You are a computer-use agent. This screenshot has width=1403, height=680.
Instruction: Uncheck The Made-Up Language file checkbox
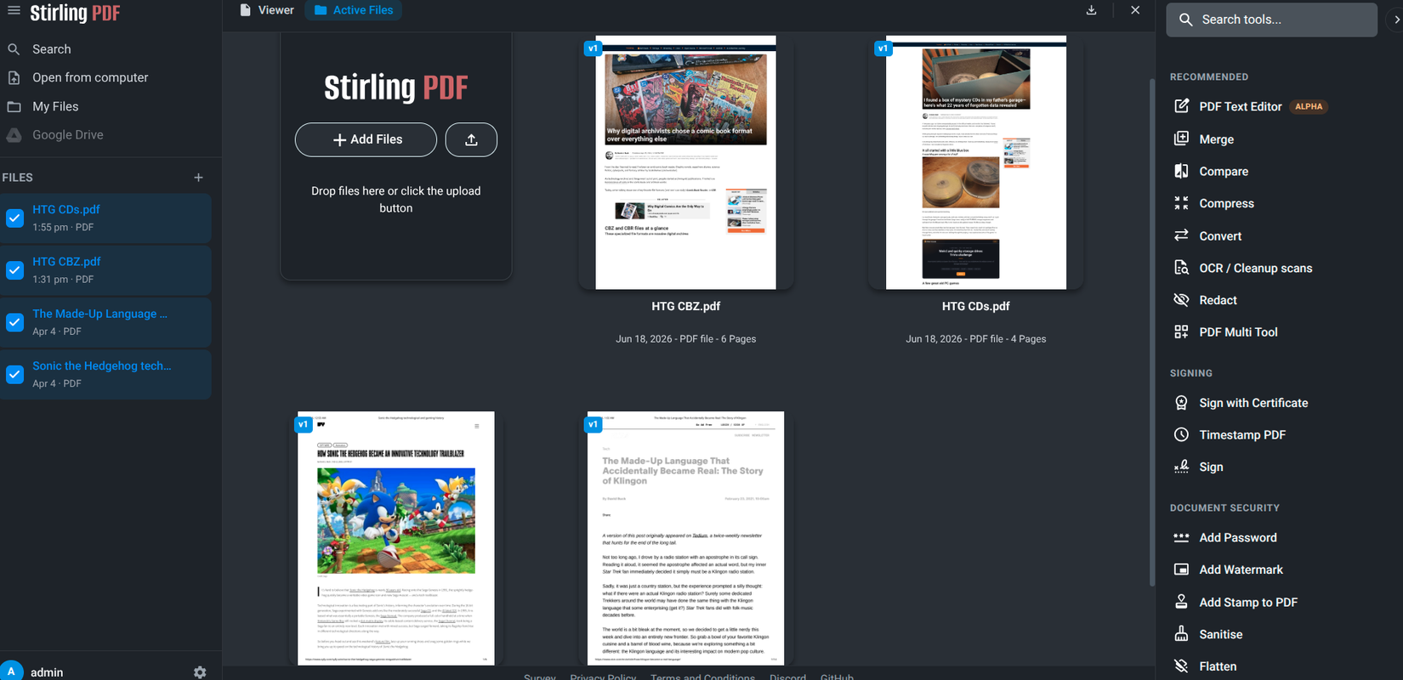(x=14, y=322)
